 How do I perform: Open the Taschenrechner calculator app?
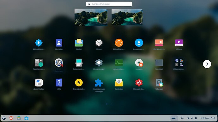(x=39, y=63)
